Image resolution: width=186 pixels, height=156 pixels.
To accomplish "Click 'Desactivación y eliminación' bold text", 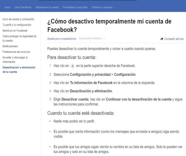I will pyautogui.click(x=91, y=91).
